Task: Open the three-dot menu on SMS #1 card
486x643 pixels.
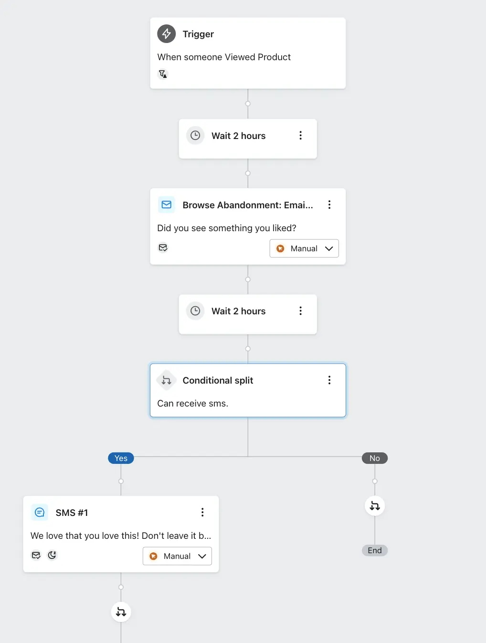Action: click(x=202, y=513)
